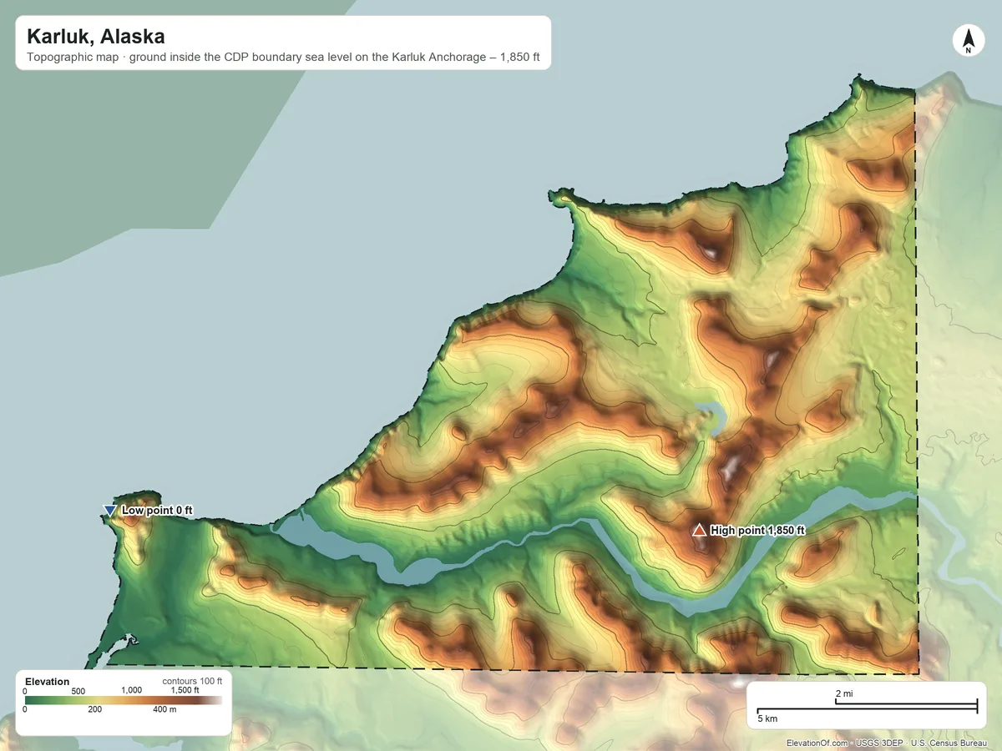Click the high point triangle marker

(699, 530)
